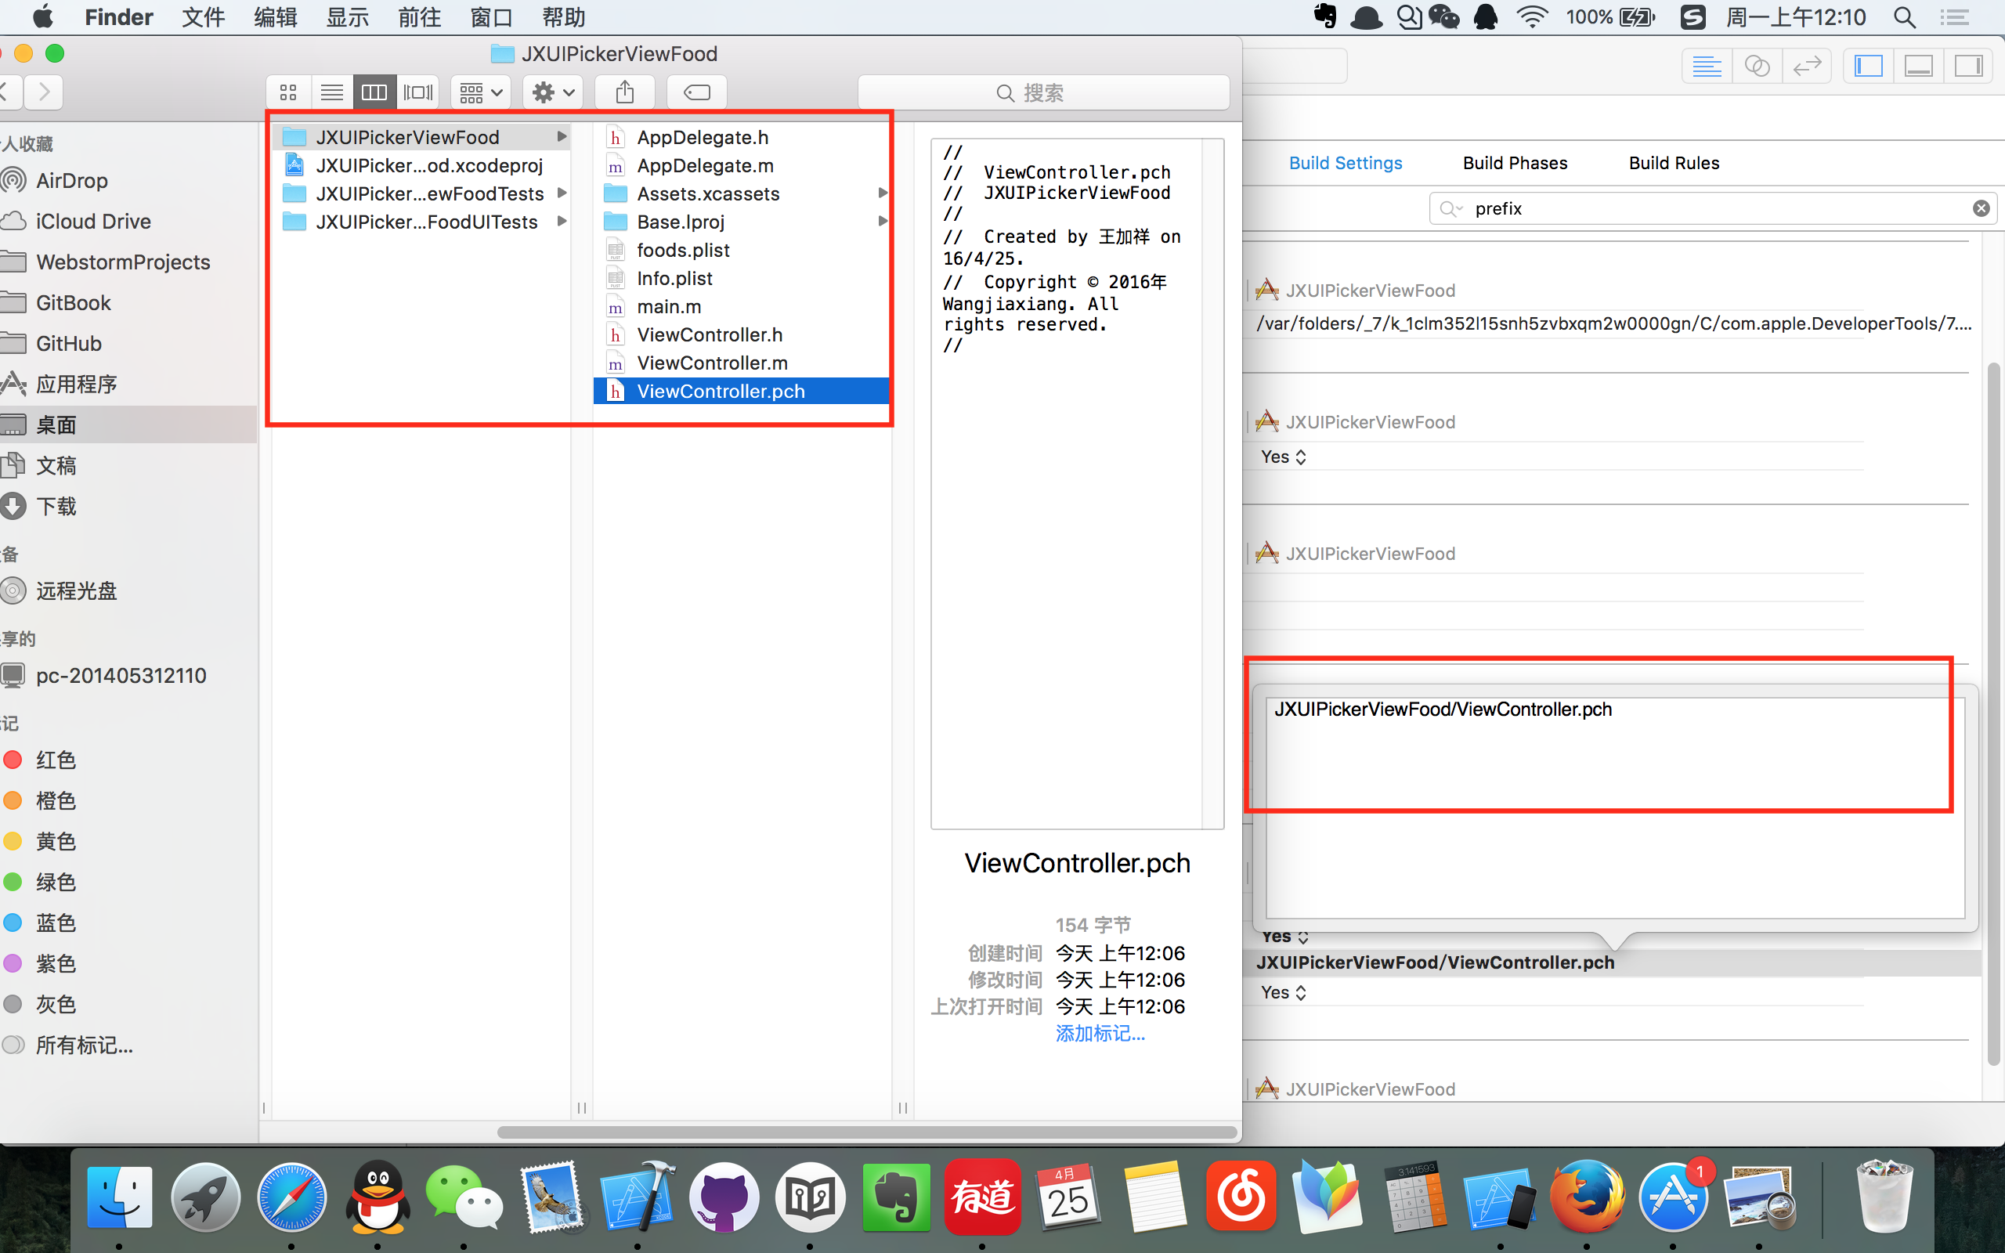Open Xcode from the Dock
This screenshot has width=2005, height=1253.
click(637, 1196)
